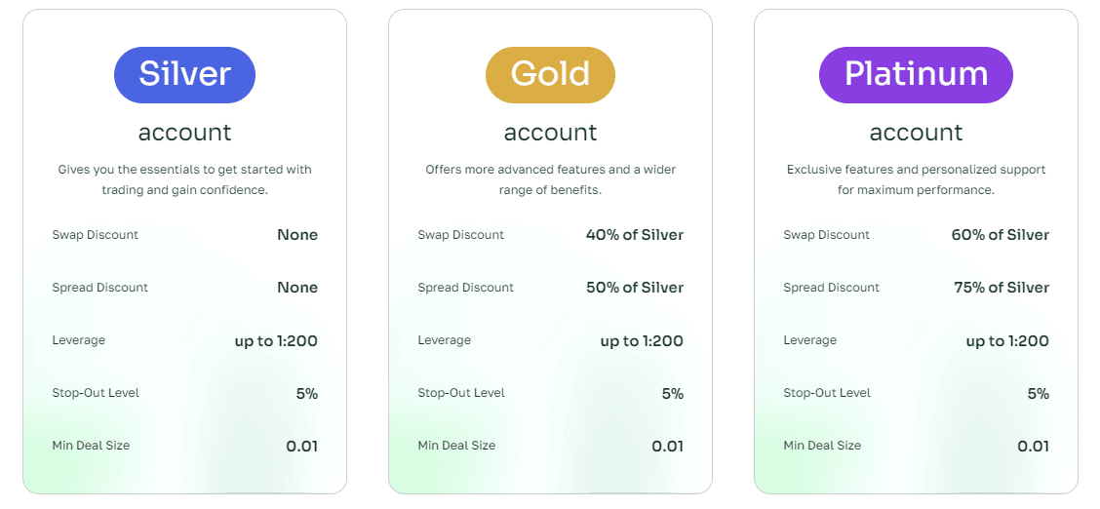This screenshot has width=1100, height=509.
Task: Click the account heading under Platinum
Action: (916, 133)
